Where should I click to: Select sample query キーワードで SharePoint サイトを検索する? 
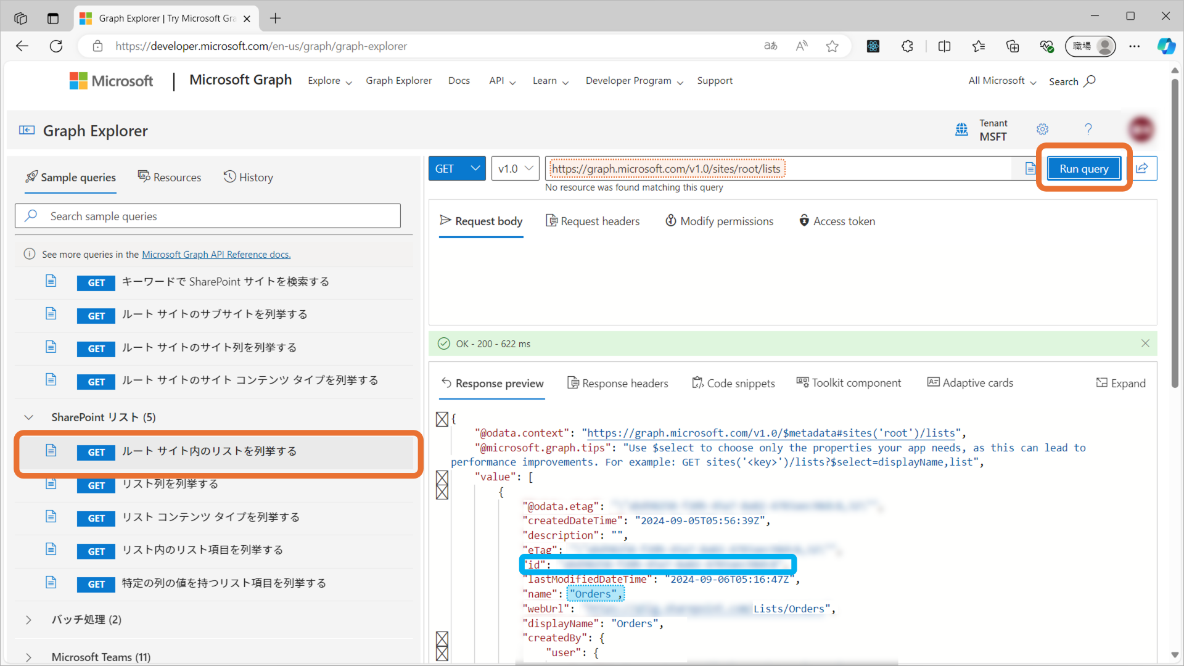pos(214,282)
